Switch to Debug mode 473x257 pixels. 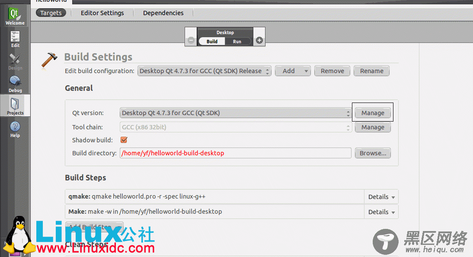pos(15,84)
